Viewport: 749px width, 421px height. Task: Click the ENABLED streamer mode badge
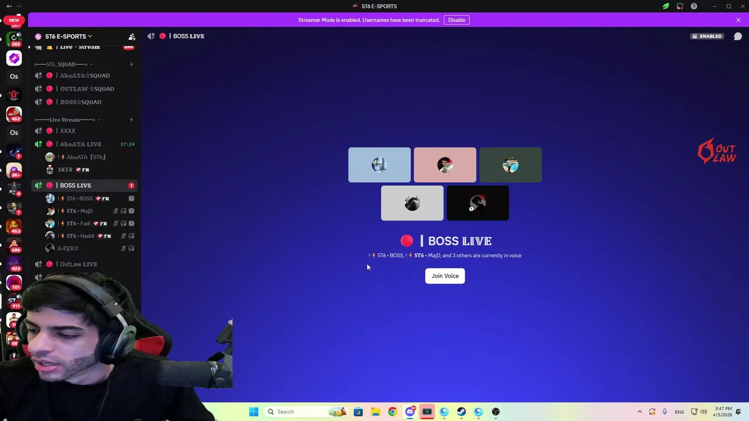coord(707,36)
